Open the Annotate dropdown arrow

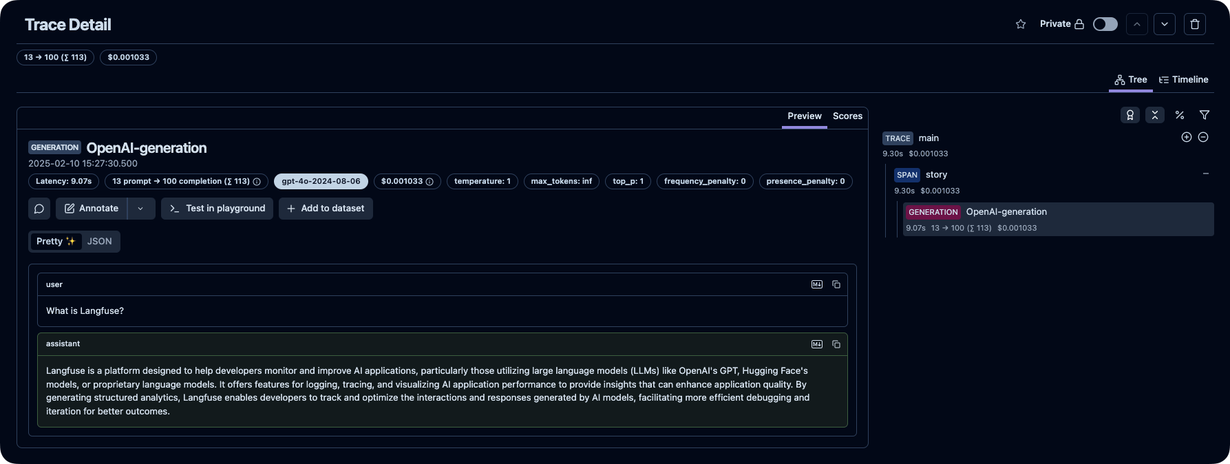(x=140, y=209)
